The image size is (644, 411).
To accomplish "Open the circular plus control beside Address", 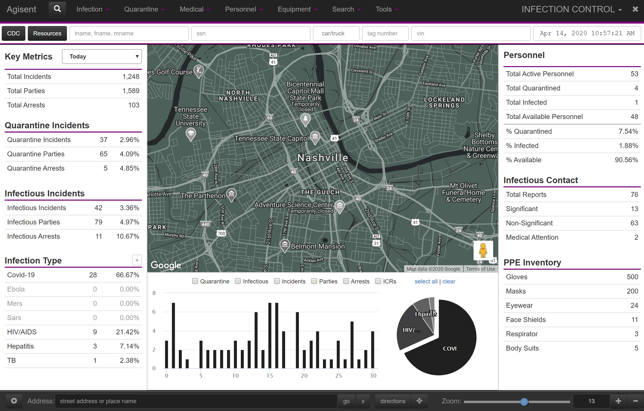I will [x=14, y=401].
